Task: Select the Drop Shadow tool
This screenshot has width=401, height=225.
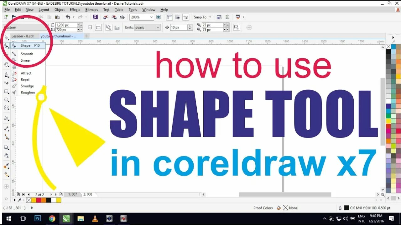Action: 6,147
